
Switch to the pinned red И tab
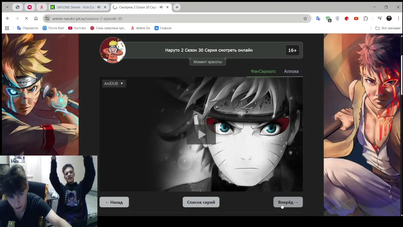(30, 7)
